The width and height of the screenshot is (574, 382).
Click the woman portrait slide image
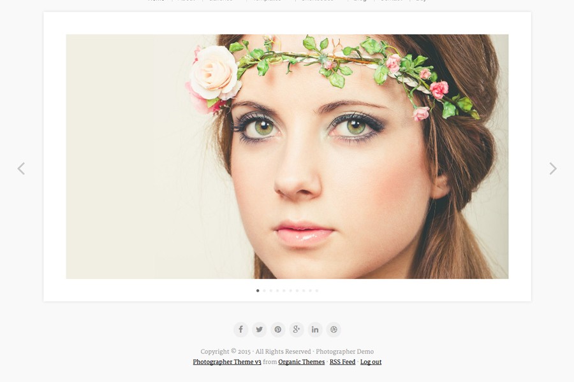287,157
